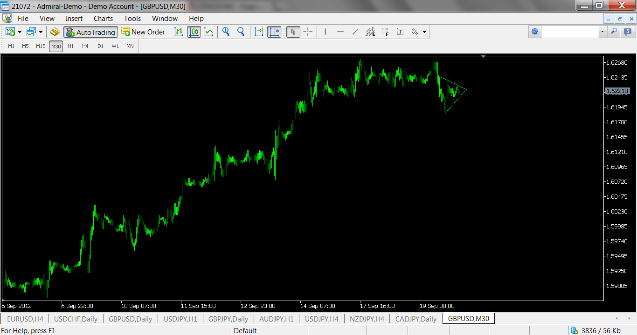Click the toolbar search input field
This screenshot has width=637, height=335.
click(x=569, y=32)
